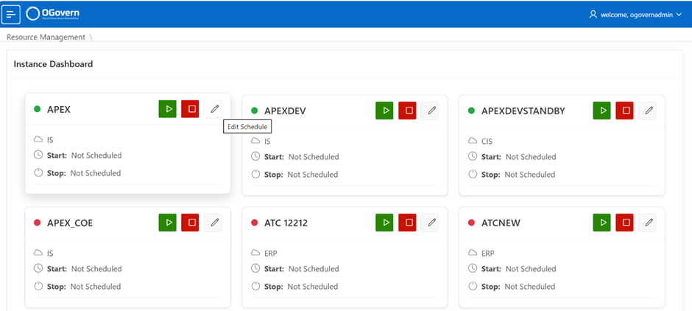Start the APEX instance

(x=168, y=109)
